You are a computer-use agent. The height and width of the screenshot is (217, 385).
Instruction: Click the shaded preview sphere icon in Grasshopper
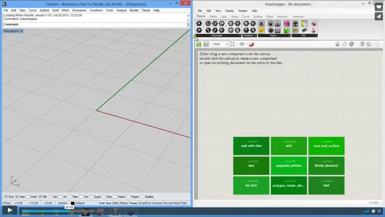pos(351,44)
